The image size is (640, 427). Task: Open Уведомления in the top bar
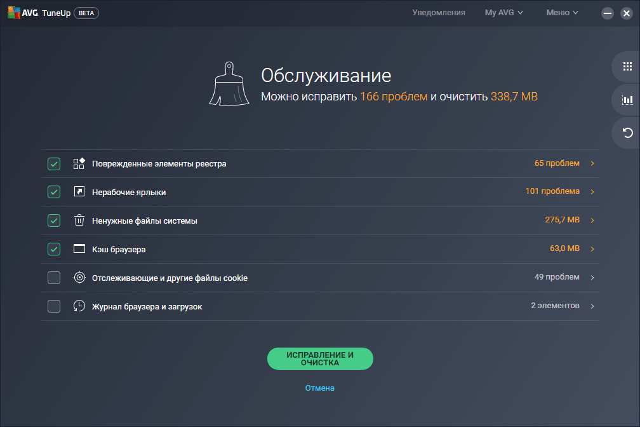click(439, 13)
